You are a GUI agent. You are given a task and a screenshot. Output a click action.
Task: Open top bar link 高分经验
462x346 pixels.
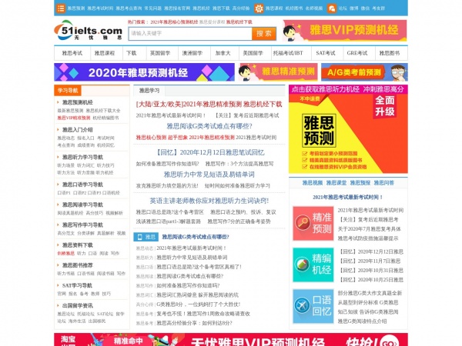(x=241, y=8)
